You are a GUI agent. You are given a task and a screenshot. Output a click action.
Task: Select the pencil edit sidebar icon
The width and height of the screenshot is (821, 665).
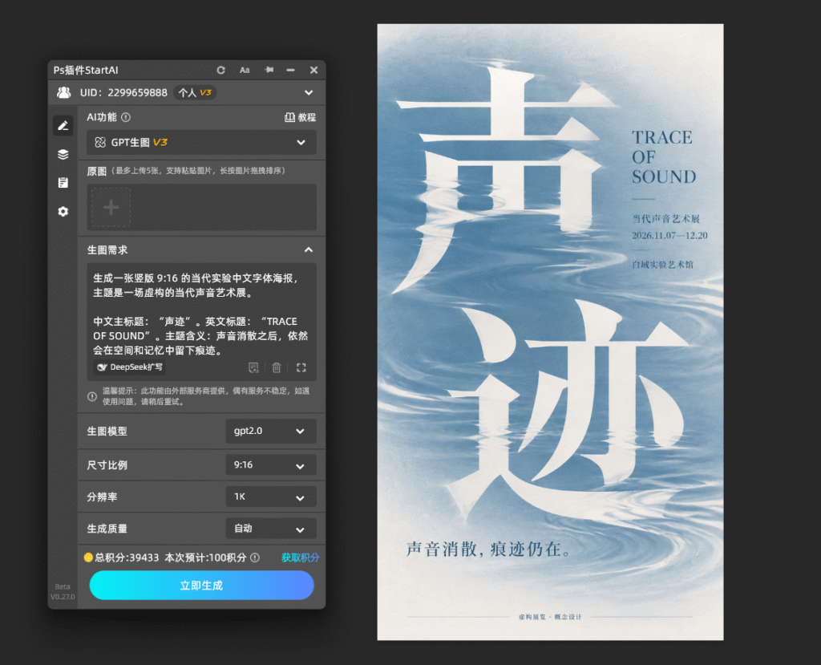point(63,126)
